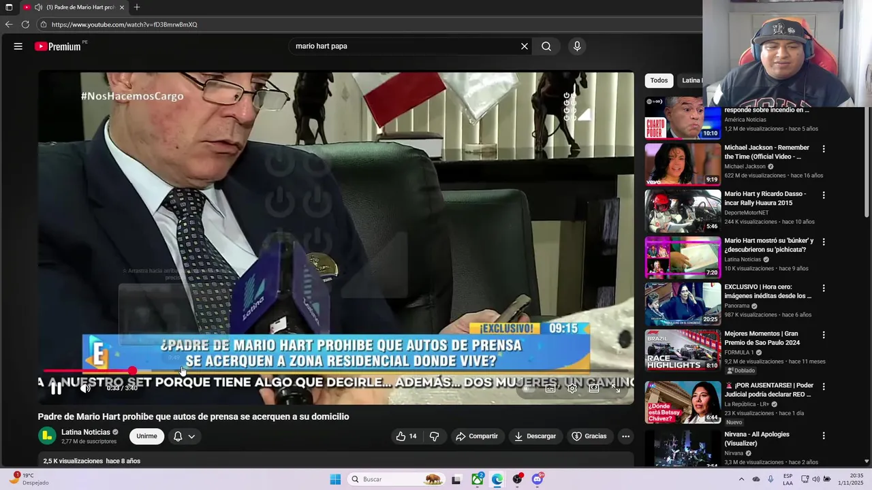The width and height of the screenshot is (872, 490).
Task: Open video player settings gear
Action: 572,389
